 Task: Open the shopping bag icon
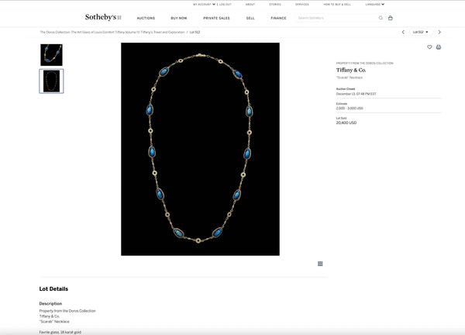[391, 18]
